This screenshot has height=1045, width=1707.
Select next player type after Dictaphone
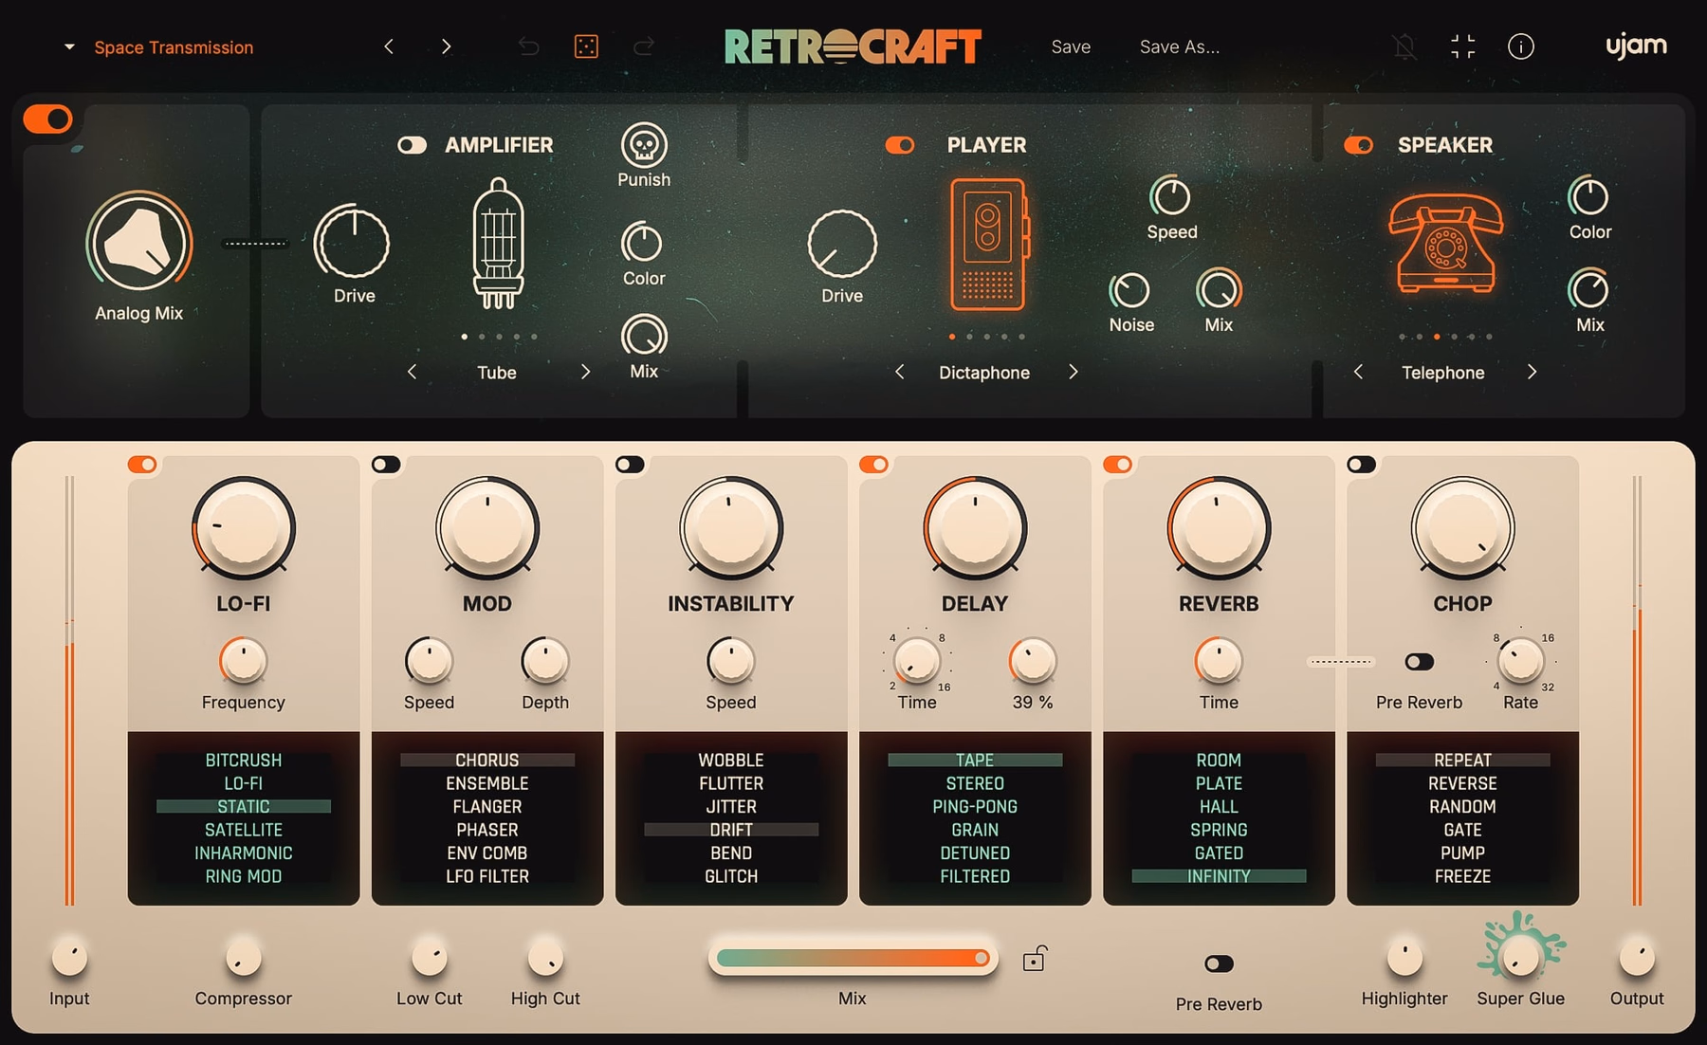click(1073, 372)
